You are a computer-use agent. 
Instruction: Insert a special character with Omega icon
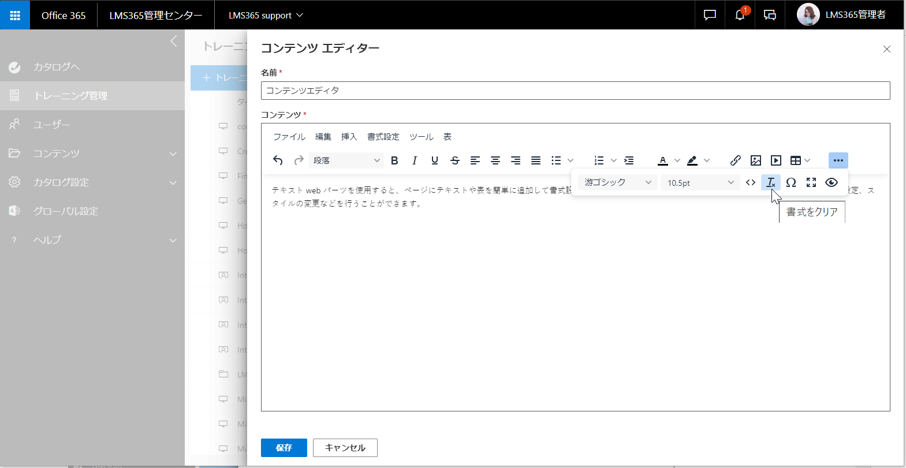pos(791,182)
